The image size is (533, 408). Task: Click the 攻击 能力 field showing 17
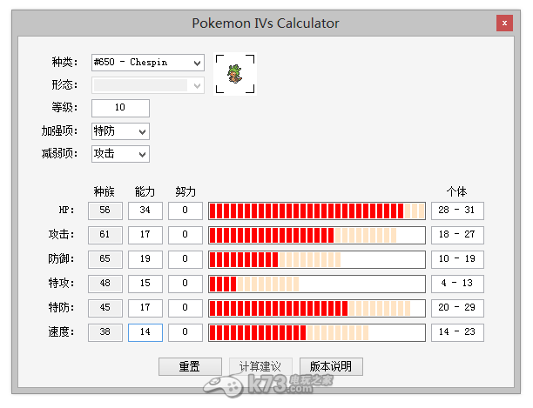pos(145,235)
